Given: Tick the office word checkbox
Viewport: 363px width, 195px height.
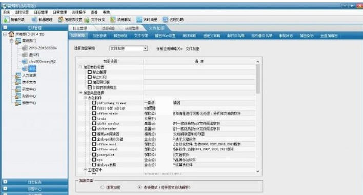Looking at the screenshot, I should coord(94,144).
